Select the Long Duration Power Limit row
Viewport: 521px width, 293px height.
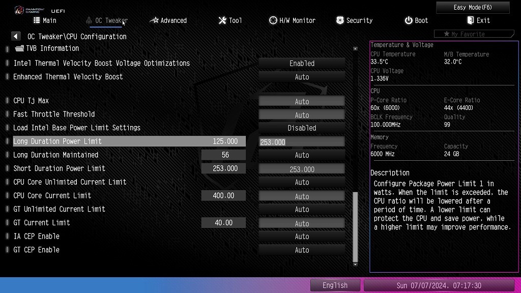tap(129, 141)
